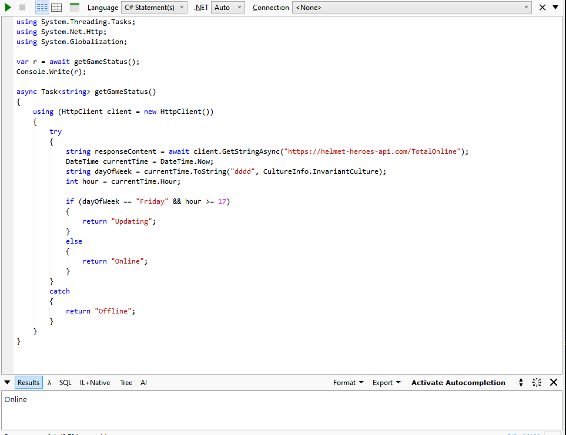The width and height of the screenshot is (566, 435).
Task: Click the 'Console.Write(r);' line
Action: tap(51, 72)
